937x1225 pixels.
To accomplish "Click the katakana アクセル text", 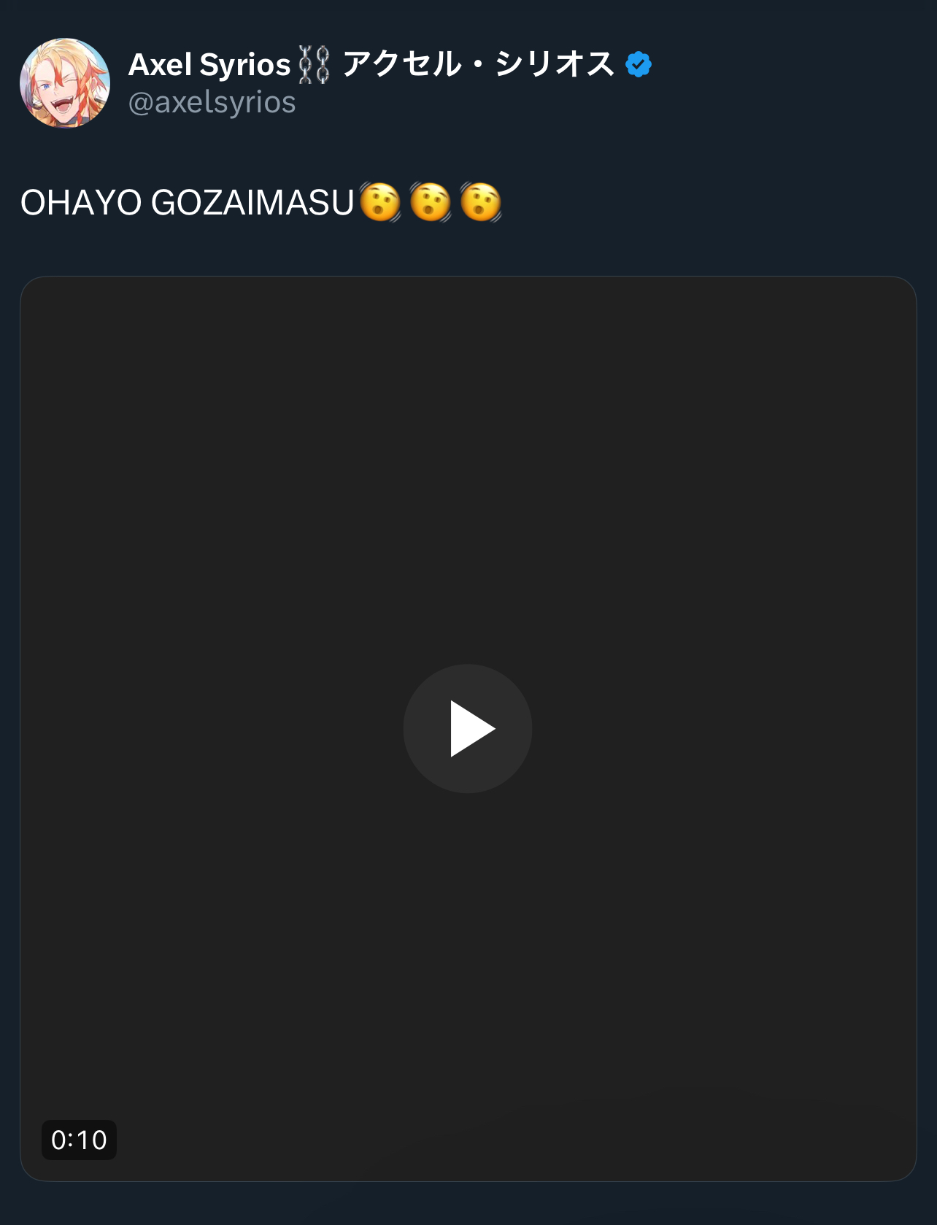I will coord(402,64).
